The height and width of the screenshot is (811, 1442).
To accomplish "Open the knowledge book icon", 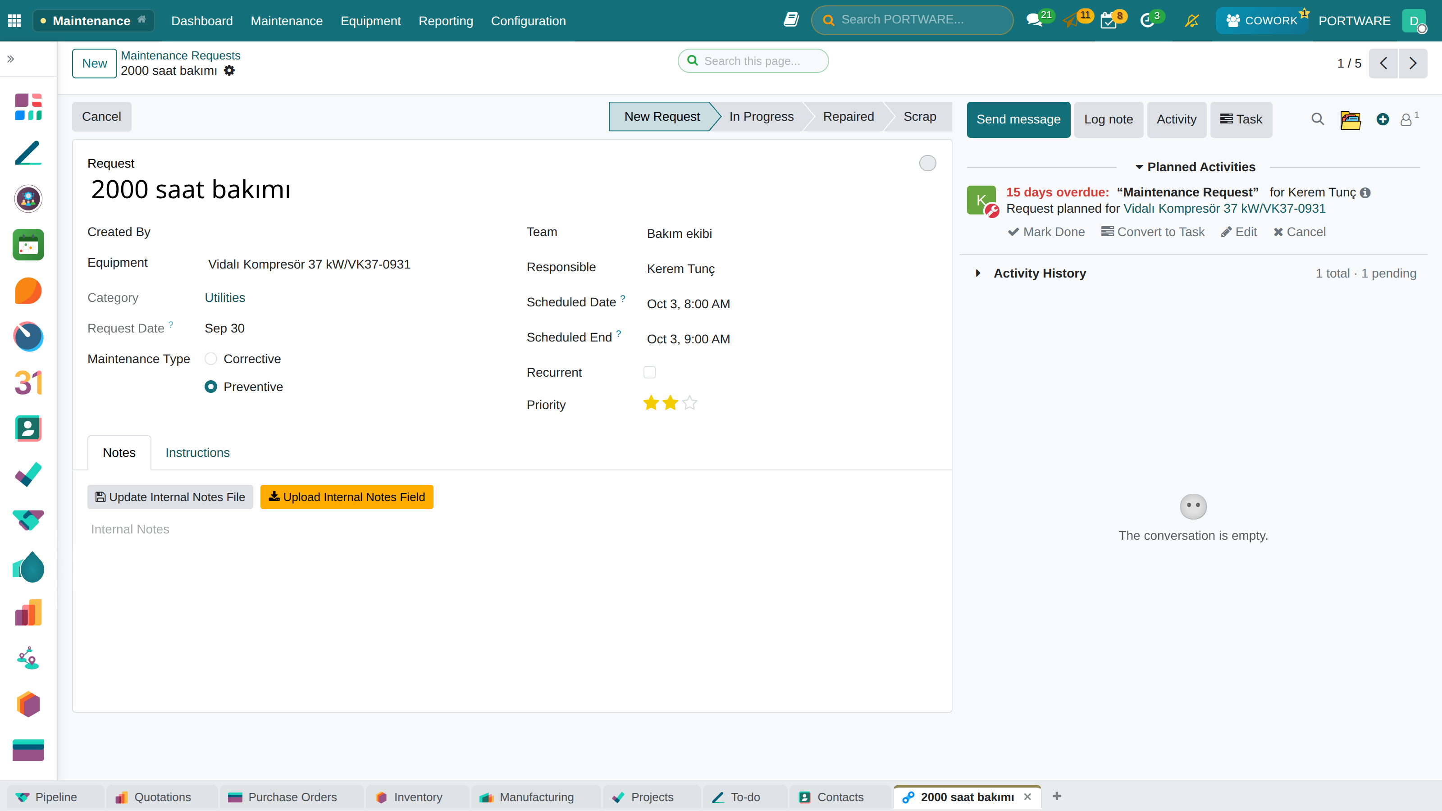I will [x=791, y=20].
